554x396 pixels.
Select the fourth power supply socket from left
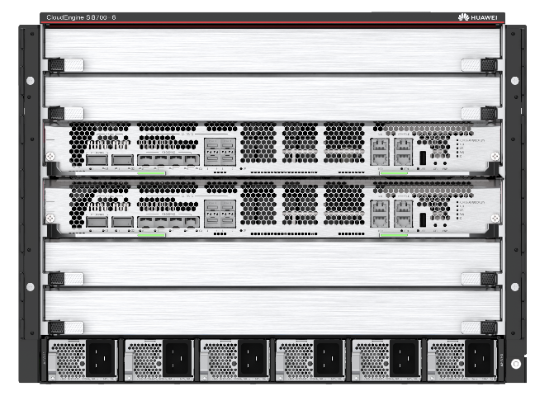click(327, 360)
